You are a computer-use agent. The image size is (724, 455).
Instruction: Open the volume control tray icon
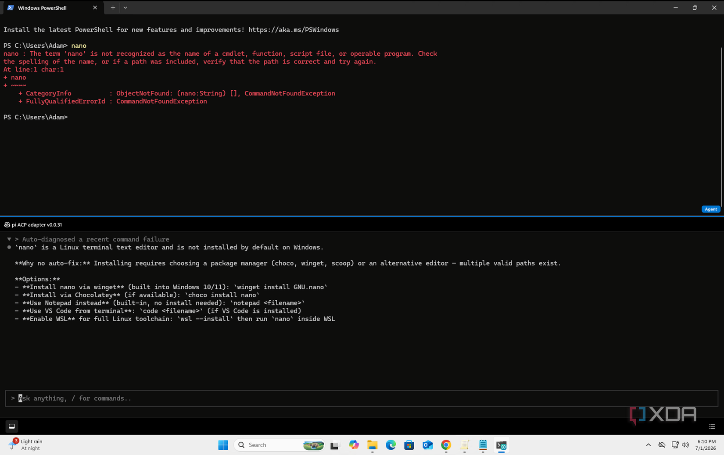click(685, 445)
